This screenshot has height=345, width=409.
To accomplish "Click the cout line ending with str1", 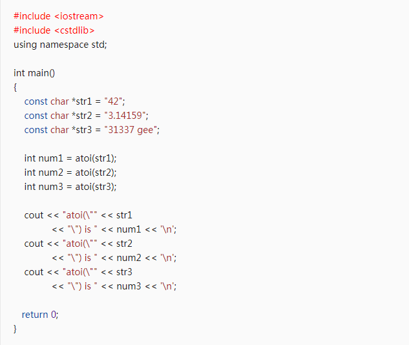I will (x=78, y=215).
